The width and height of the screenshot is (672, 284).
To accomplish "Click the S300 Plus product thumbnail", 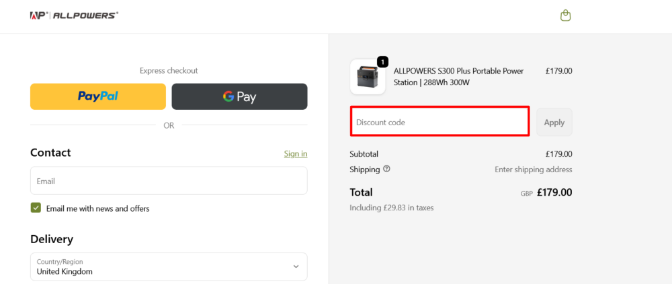I will point(368,77).
